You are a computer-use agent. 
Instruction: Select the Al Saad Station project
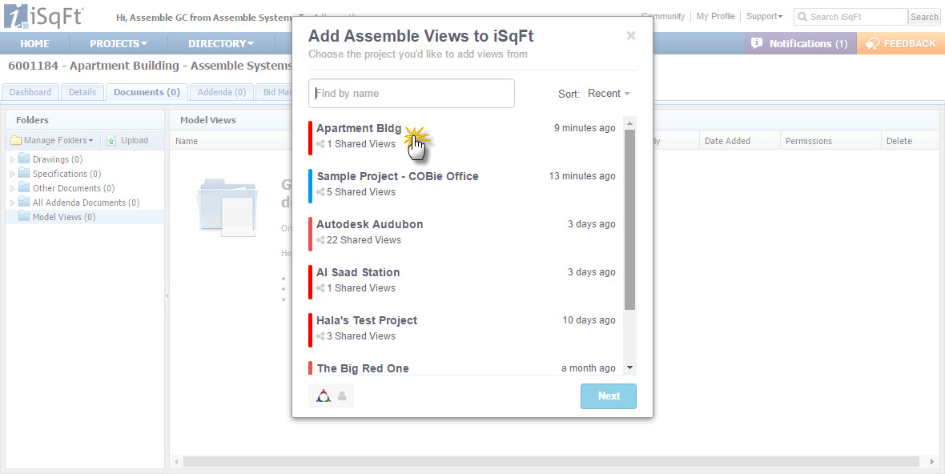coord(464,281)
